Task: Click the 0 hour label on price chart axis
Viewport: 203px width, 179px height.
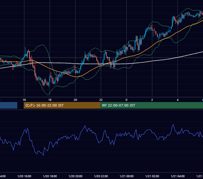Action: [x=127, y=100]
